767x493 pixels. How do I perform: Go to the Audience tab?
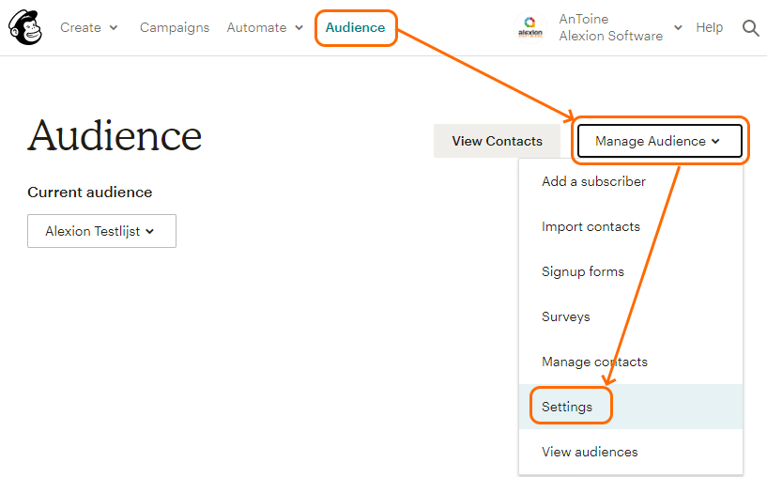pos(355,27)
